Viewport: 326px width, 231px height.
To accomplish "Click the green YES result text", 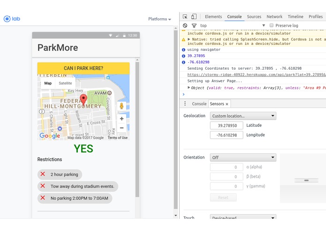I will [83, 149].
